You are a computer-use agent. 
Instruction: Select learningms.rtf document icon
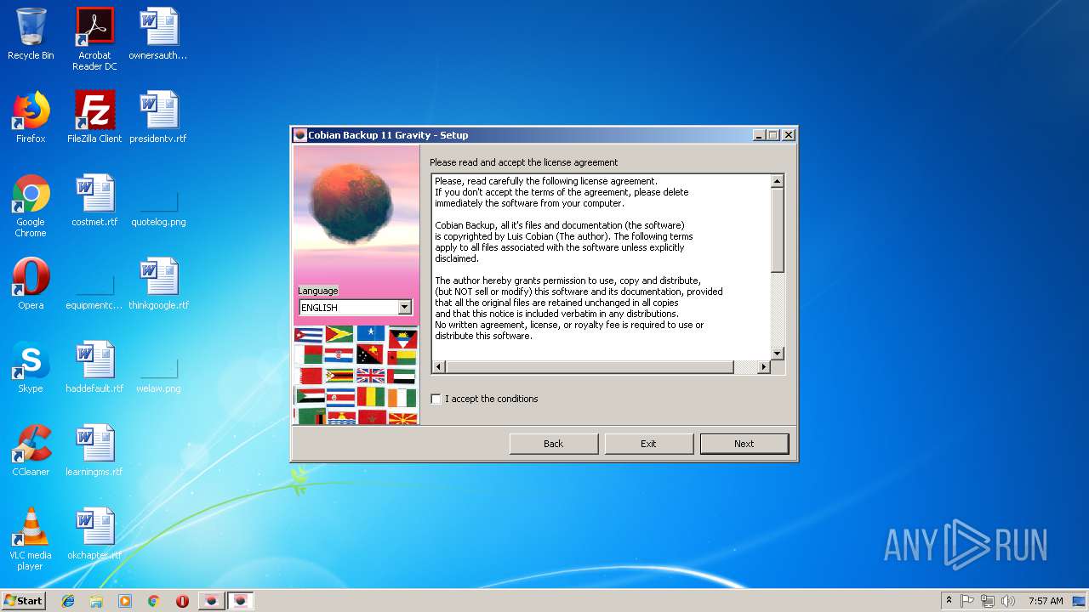coord(94,450)
